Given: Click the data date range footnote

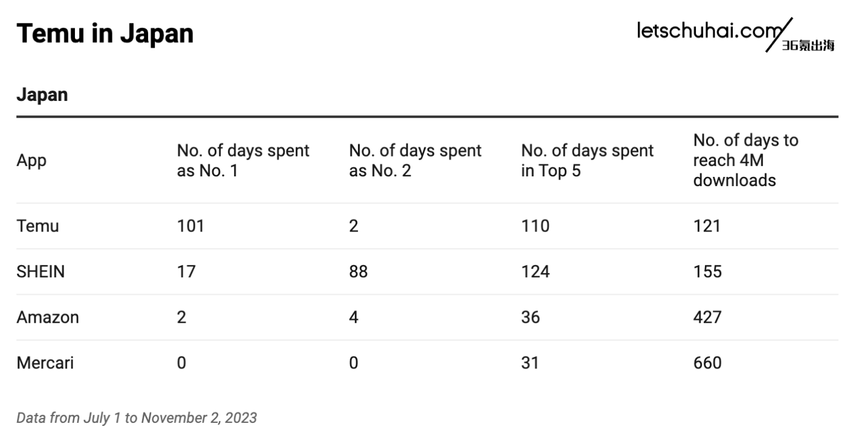Looking at the screenshot, I should coord(137,417).
